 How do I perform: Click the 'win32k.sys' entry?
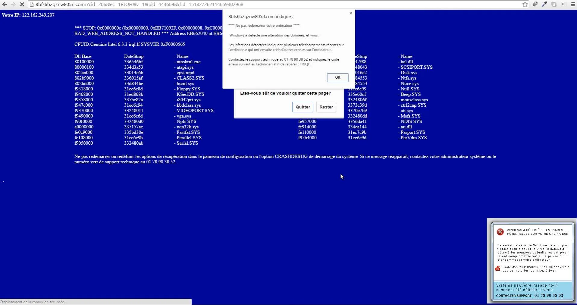point(187,127)
